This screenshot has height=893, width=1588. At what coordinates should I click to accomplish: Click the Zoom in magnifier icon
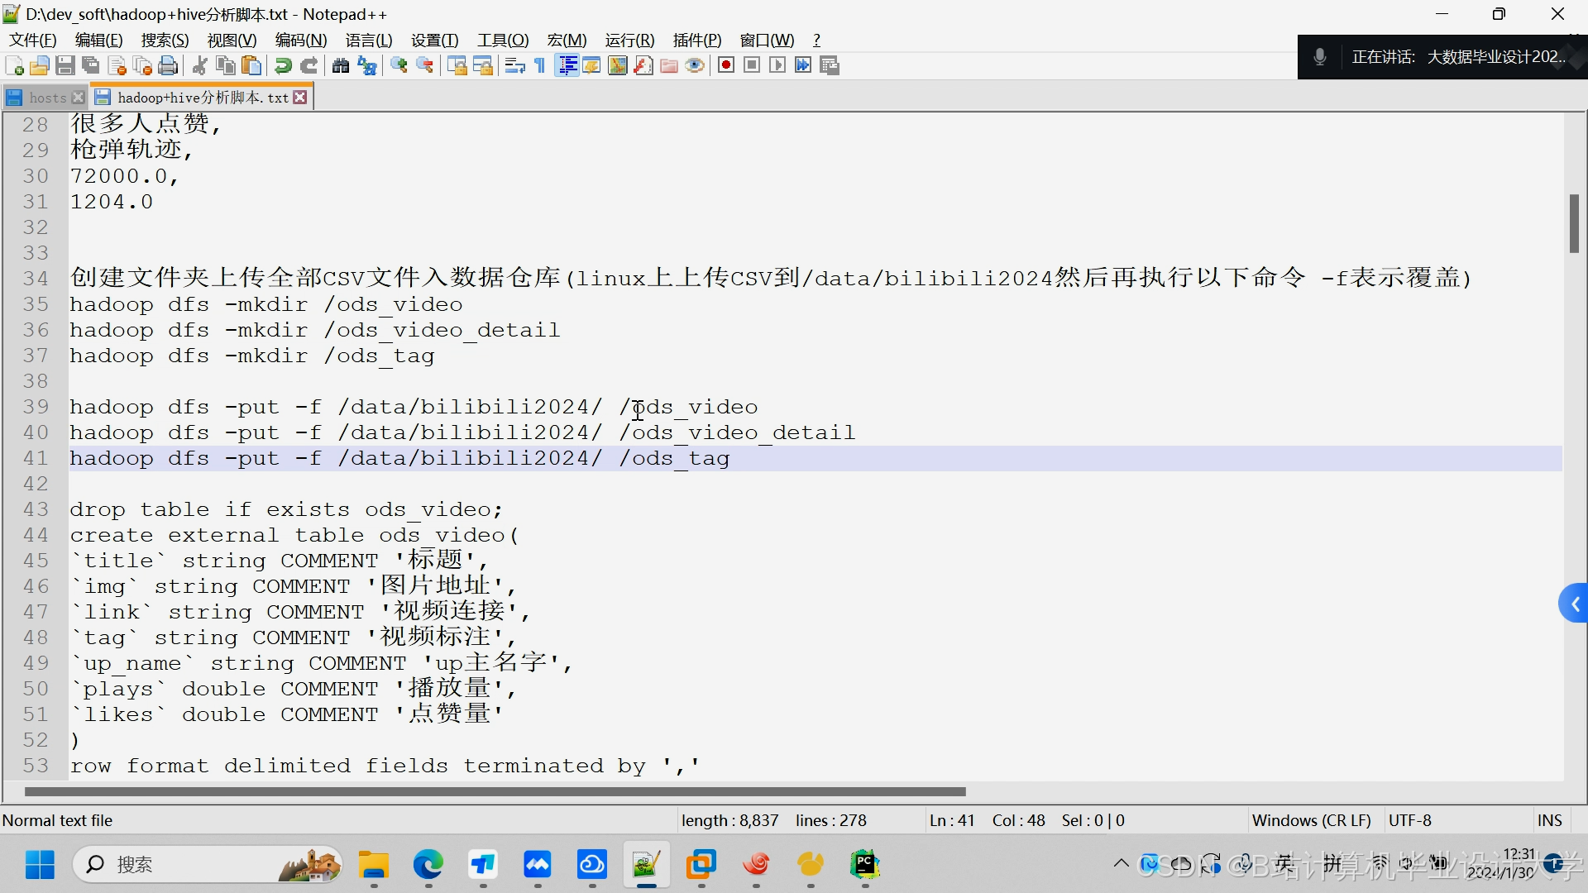(399, 66)
